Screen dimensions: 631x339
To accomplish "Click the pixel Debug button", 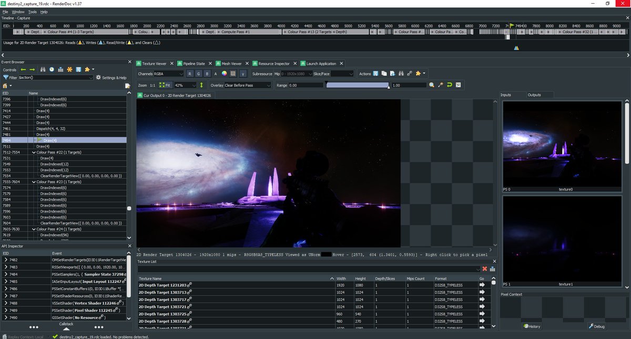I will [x=597, y=326].
